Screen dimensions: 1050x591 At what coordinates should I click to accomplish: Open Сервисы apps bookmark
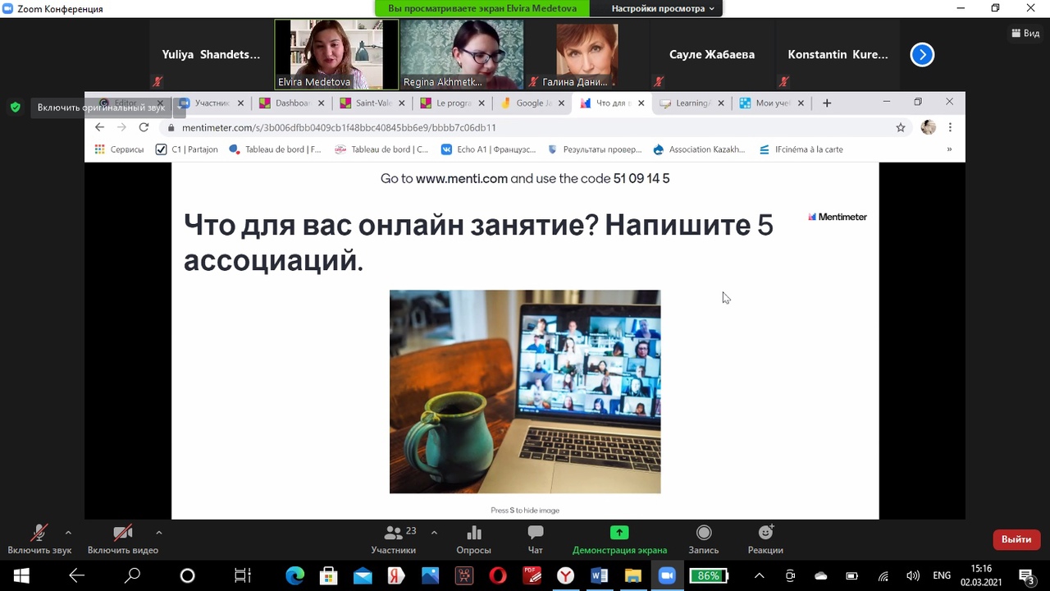tap(119, 149)
